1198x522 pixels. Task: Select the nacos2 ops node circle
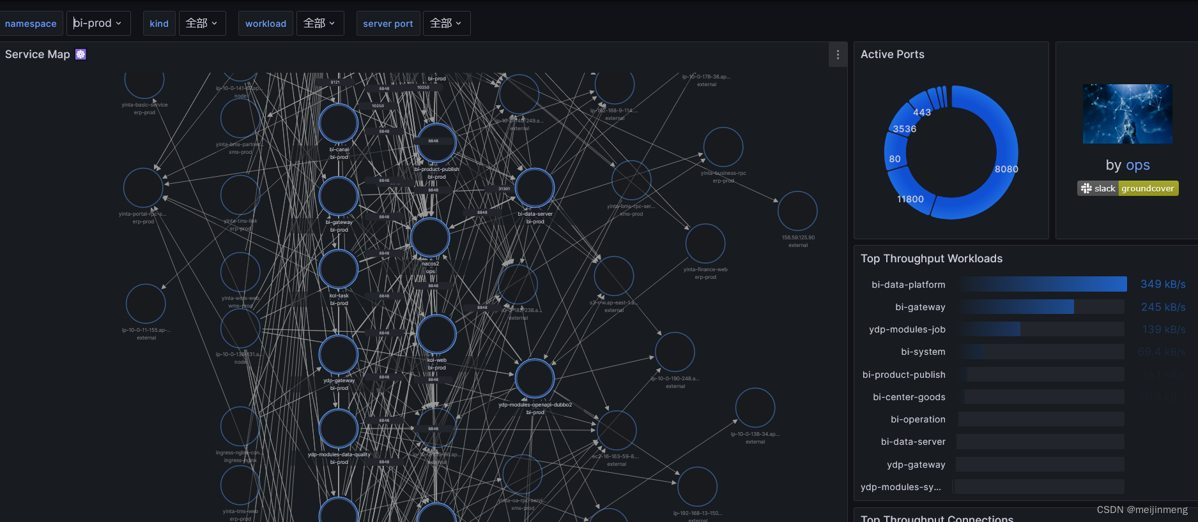pyautogui.click(x=430, y=237)
